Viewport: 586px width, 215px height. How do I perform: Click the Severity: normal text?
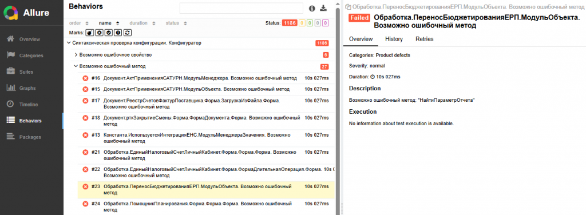[367, 66]
